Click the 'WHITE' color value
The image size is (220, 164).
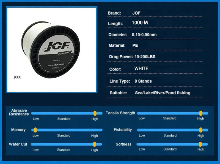tap(141, 69)
